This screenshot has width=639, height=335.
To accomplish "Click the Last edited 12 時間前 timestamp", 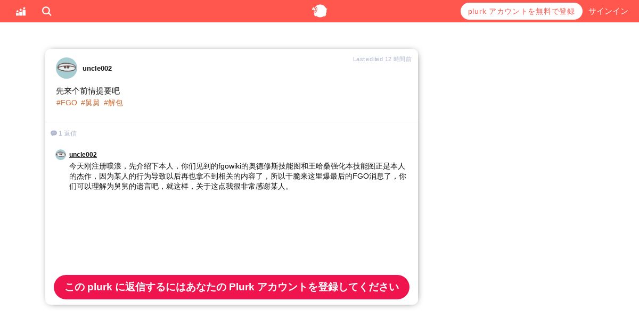I will click(x=382, y=59).
